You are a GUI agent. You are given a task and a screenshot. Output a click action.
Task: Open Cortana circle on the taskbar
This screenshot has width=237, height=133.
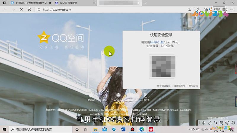[77, 129]
